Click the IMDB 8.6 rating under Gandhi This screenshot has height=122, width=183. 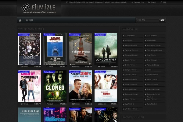(38, 67)
